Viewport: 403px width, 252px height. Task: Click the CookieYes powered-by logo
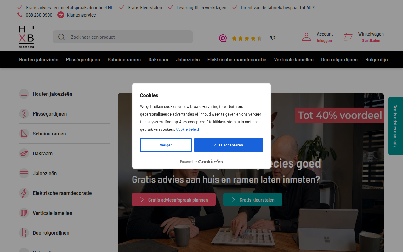(211, 162)
